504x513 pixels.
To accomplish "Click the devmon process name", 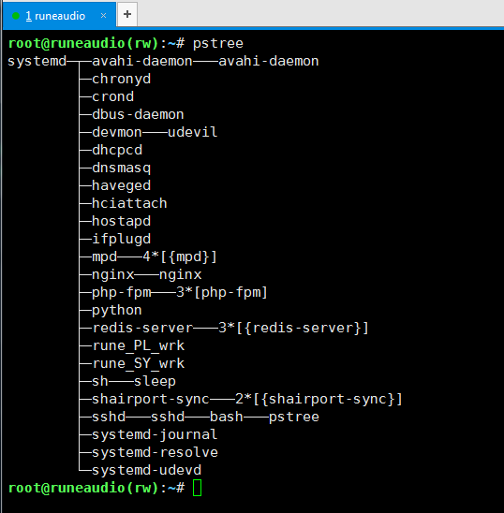I will pos(117,133).
